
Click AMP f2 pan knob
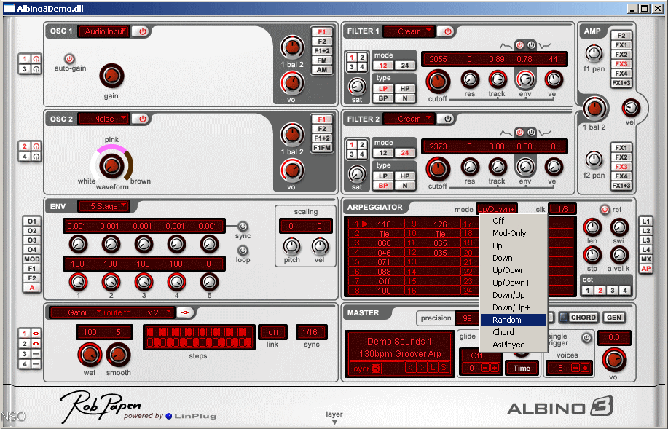tap(594, 160)
